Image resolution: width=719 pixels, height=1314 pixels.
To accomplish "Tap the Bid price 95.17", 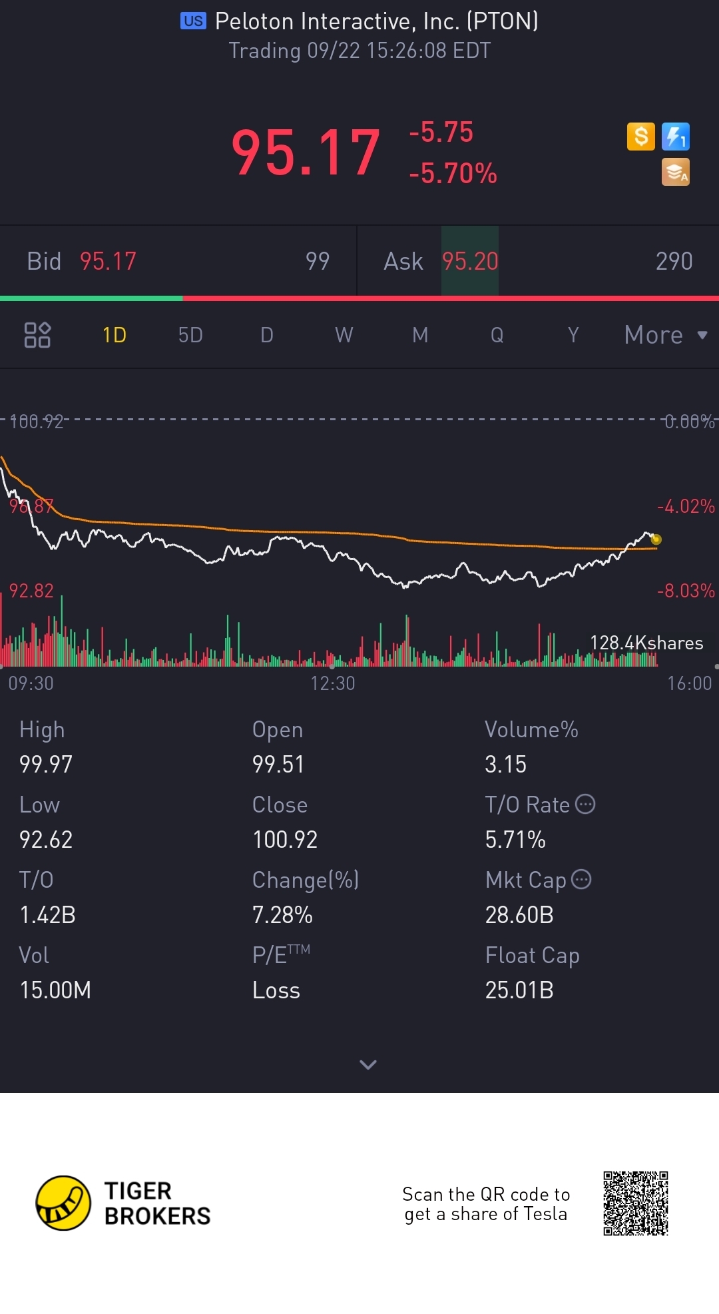I will click(108, 261).
